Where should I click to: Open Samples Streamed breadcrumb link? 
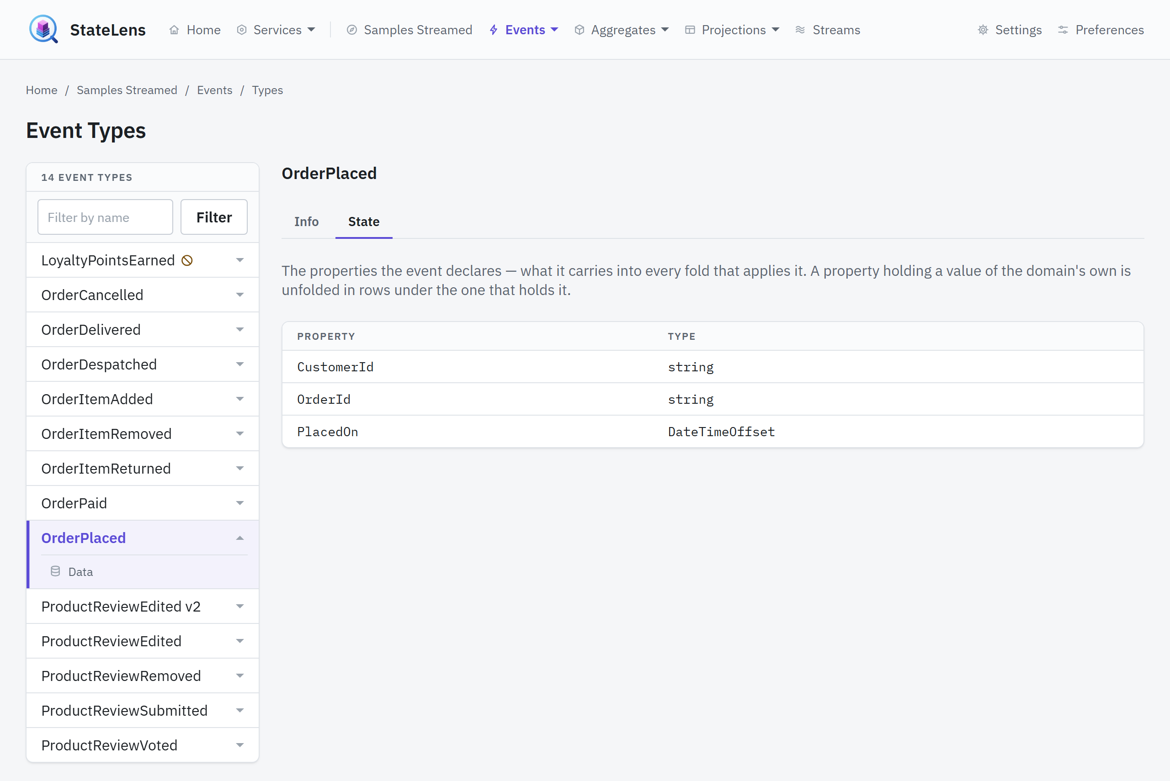(x=127, y=90)
